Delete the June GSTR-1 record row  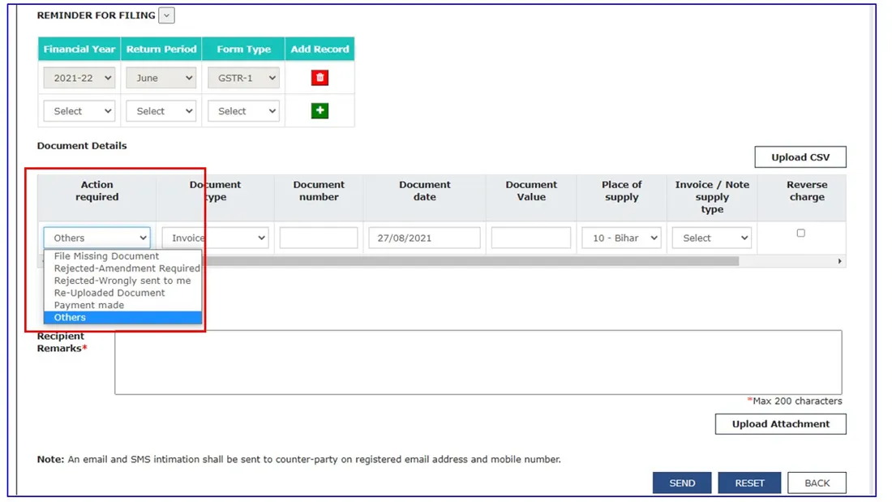coord(319,77)
